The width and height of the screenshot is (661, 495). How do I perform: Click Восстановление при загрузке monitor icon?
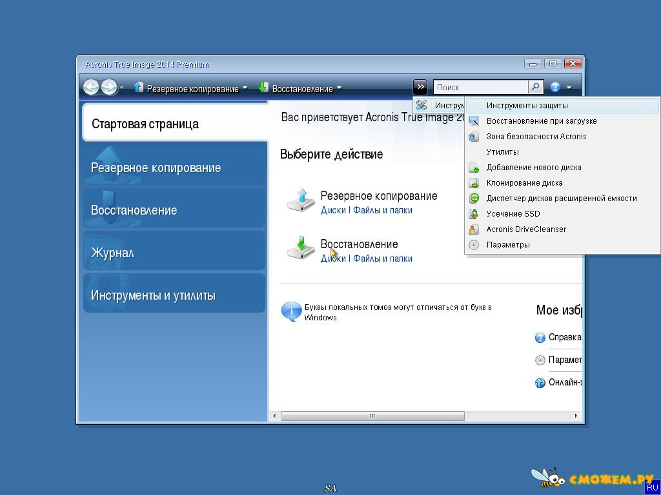(x=474, y=121)
